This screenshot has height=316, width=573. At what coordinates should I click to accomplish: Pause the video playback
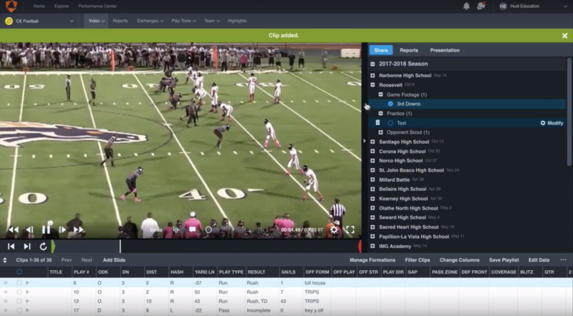point(46,229)
